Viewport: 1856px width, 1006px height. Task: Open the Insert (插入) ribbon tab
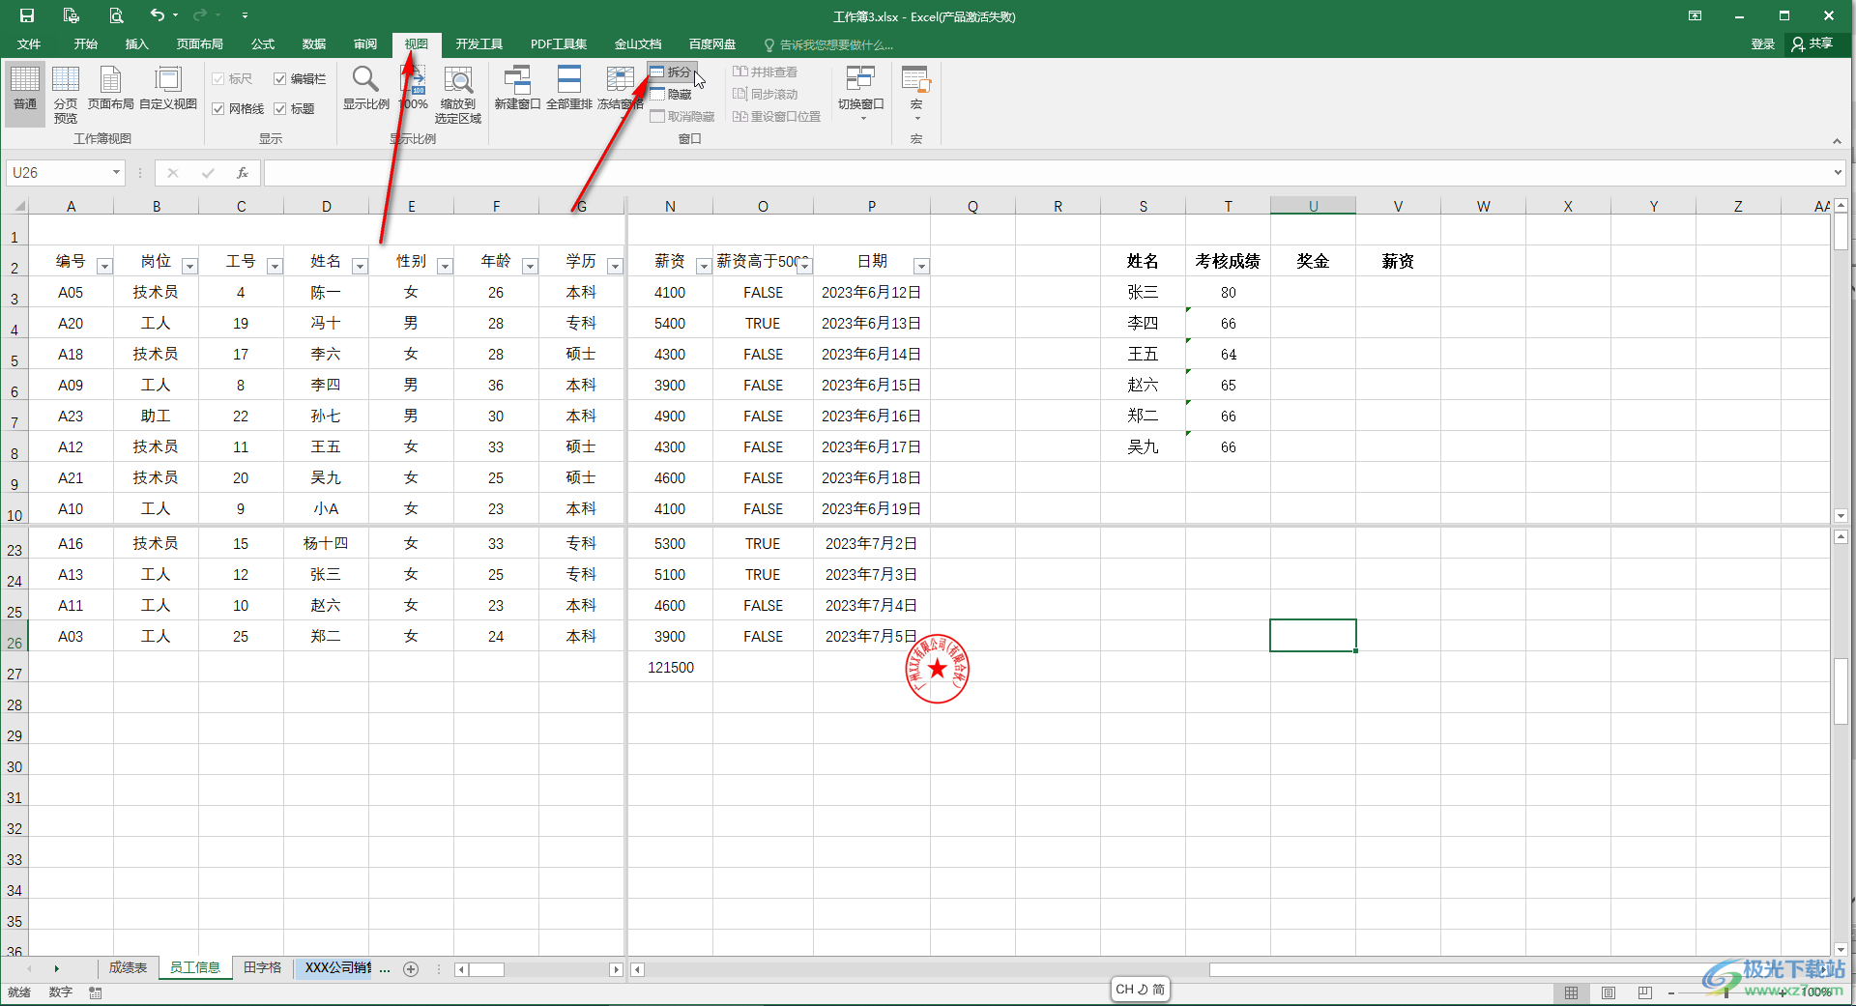pos(137,44)
